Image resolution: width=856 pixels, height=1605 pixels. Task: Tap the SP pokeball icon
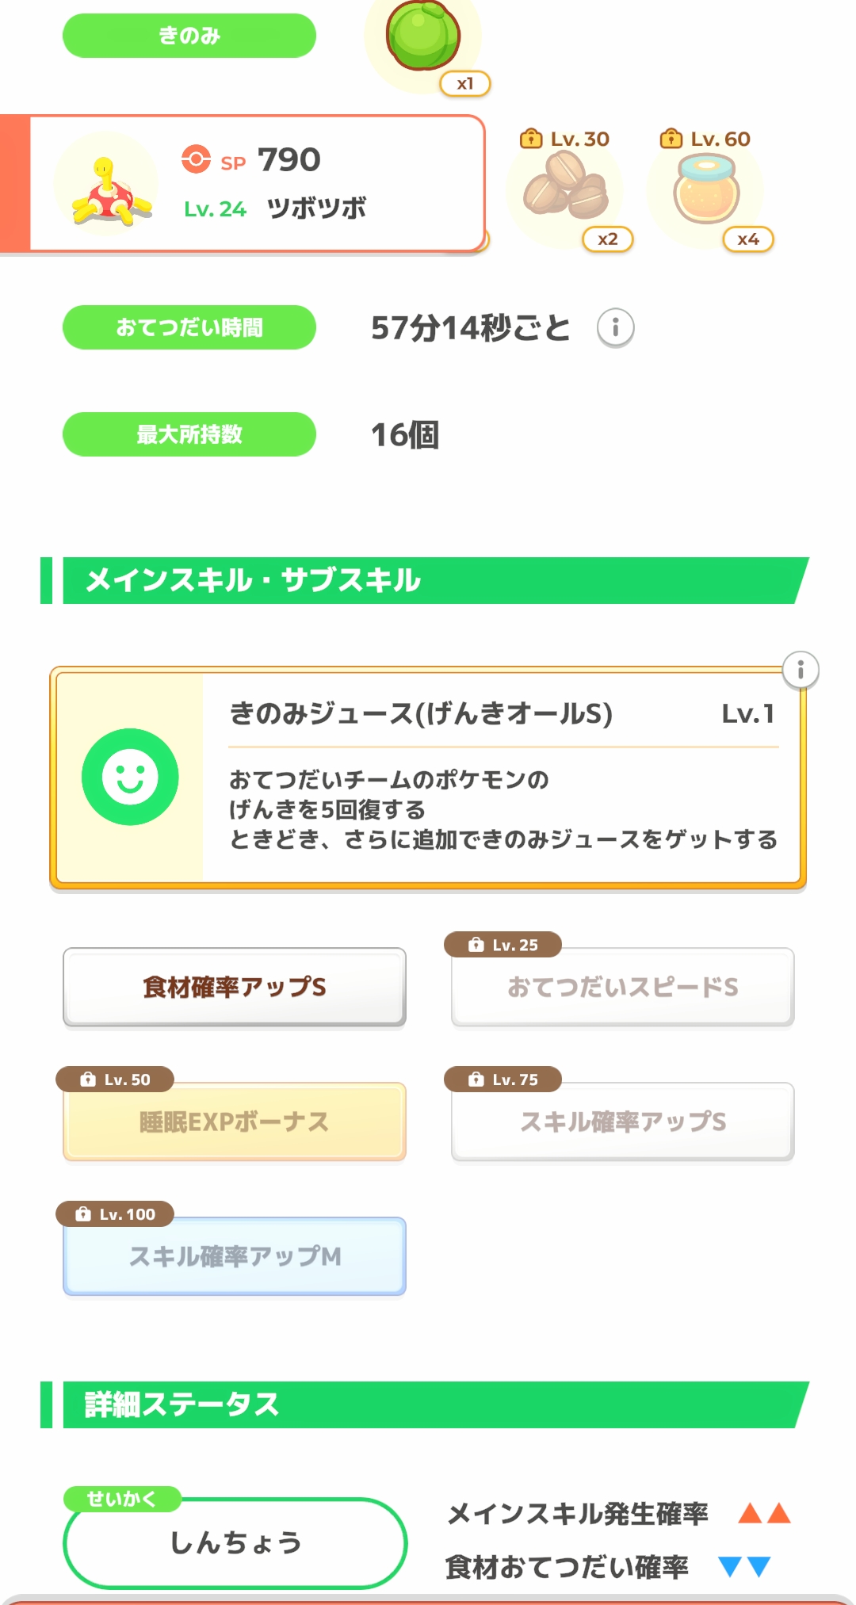[196, 159]
